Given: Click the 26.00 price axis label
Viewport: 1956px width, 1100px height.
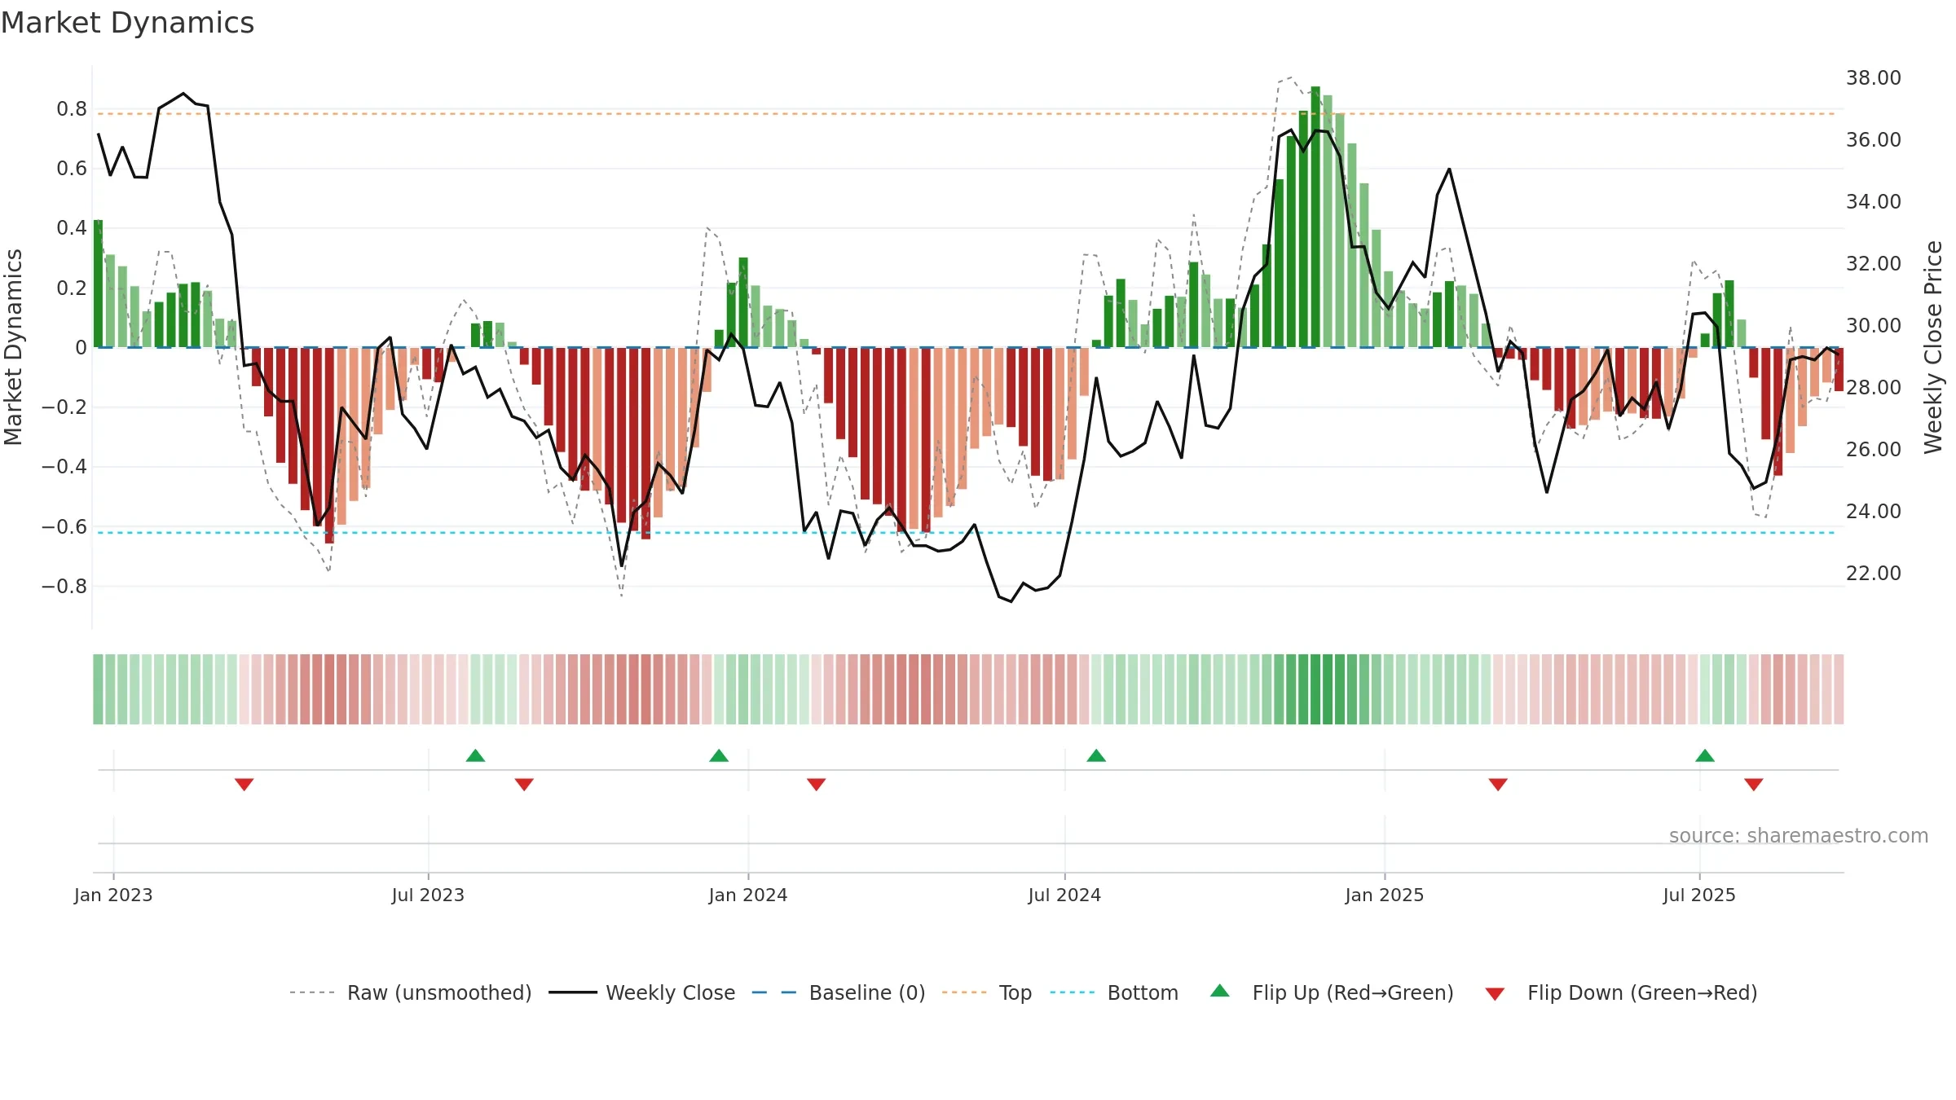Looking at the screenshot, I should (1873, 450).
